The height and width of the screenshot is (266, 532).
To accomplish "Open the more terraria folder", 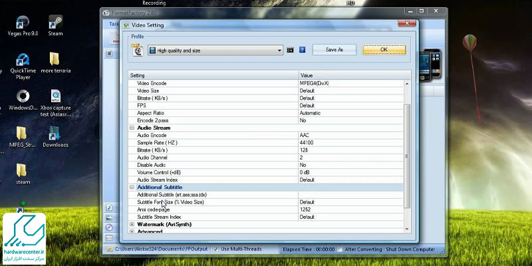I will (55, 63).
